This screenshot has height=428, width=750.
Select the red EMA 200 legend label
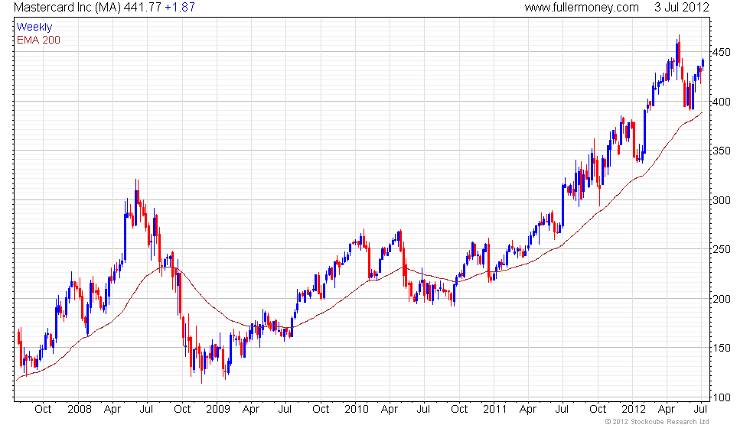point(38,40)
